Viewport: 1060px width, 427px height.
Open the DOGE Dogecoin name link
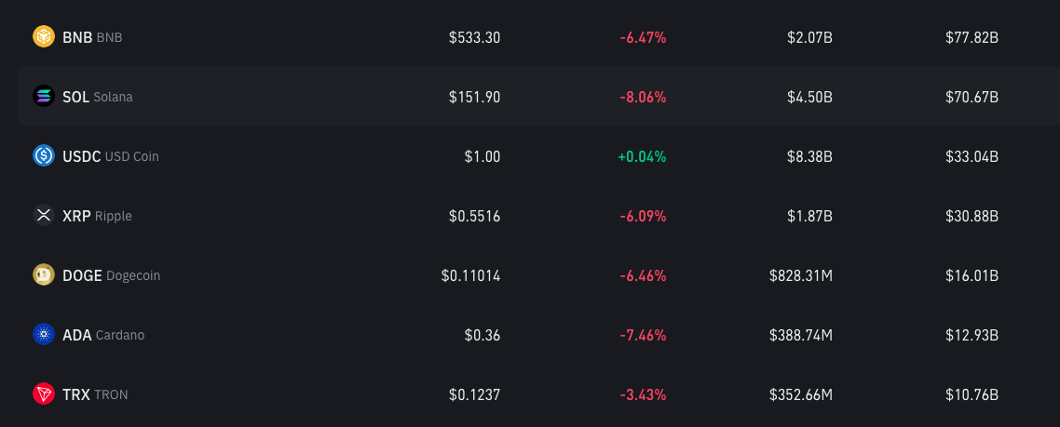coord(111,275)
